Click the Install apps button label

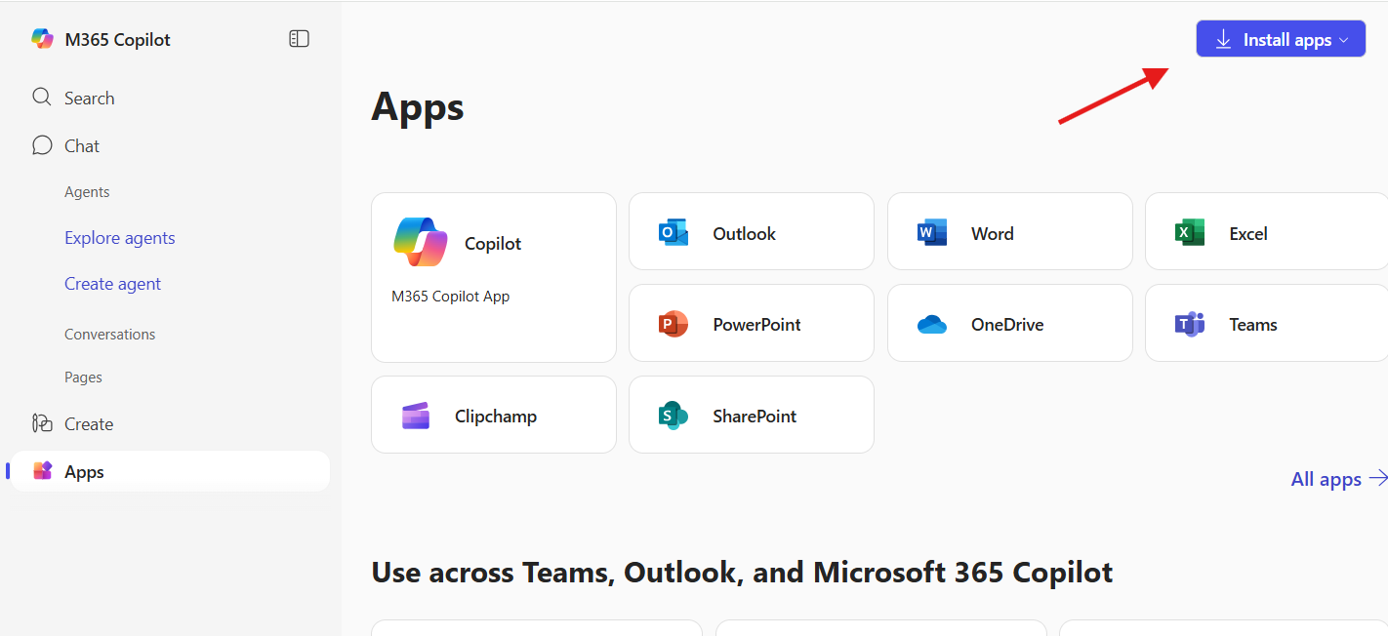(x=1287, y=40)
